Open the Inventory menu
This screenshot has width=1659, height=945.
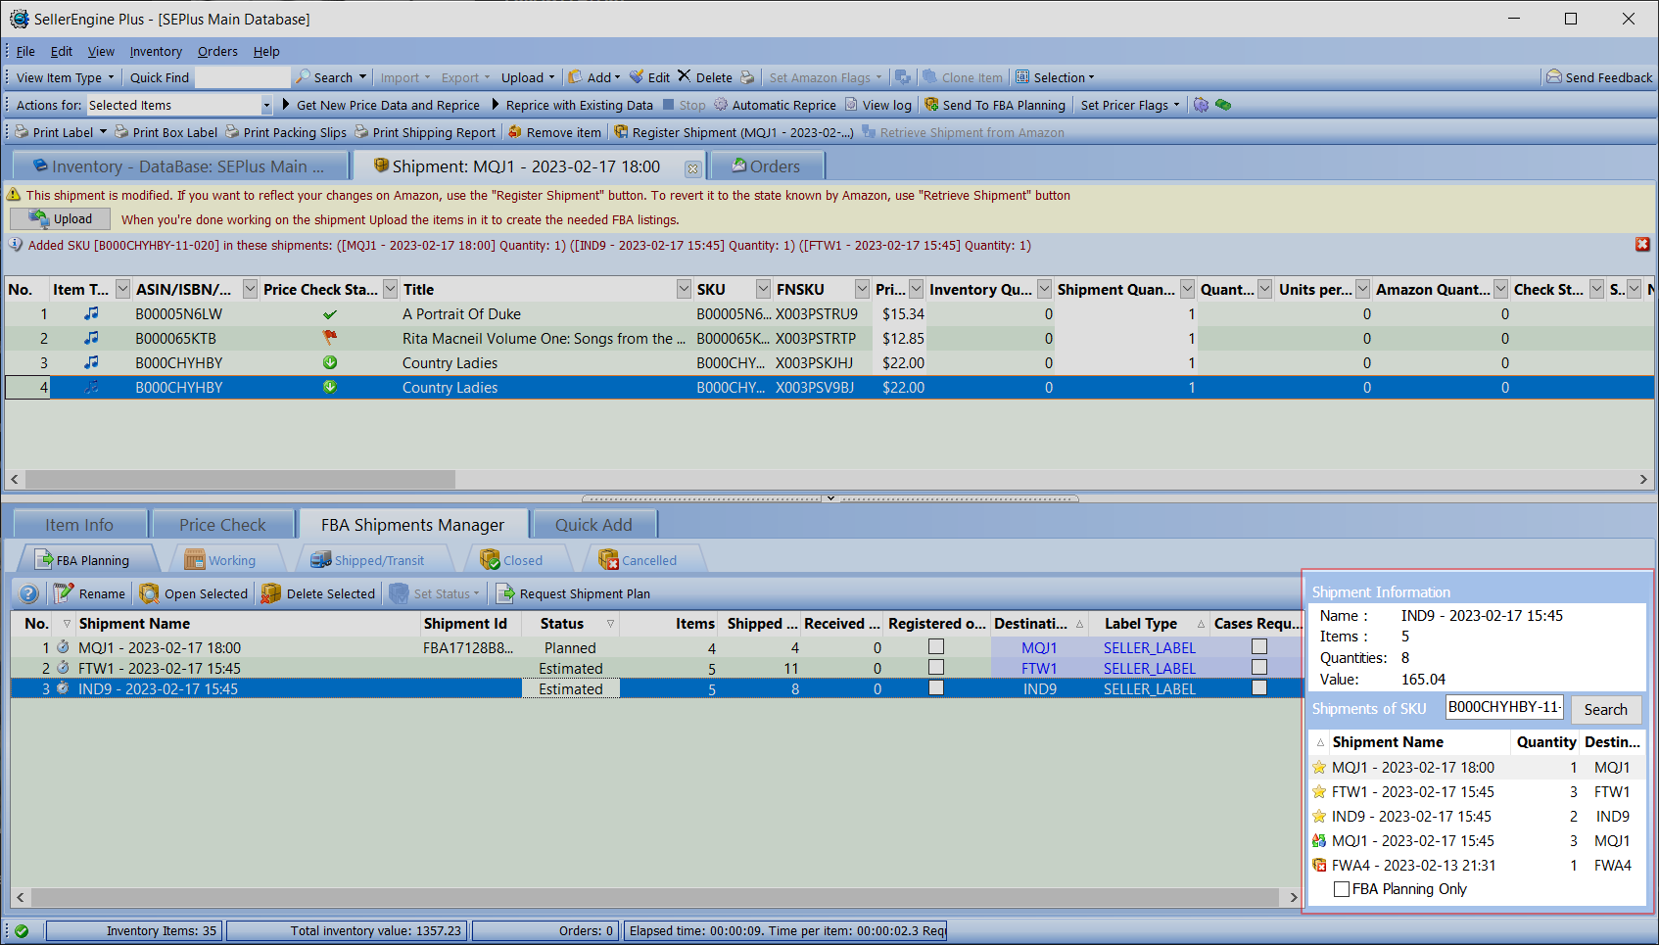point(156,51)
